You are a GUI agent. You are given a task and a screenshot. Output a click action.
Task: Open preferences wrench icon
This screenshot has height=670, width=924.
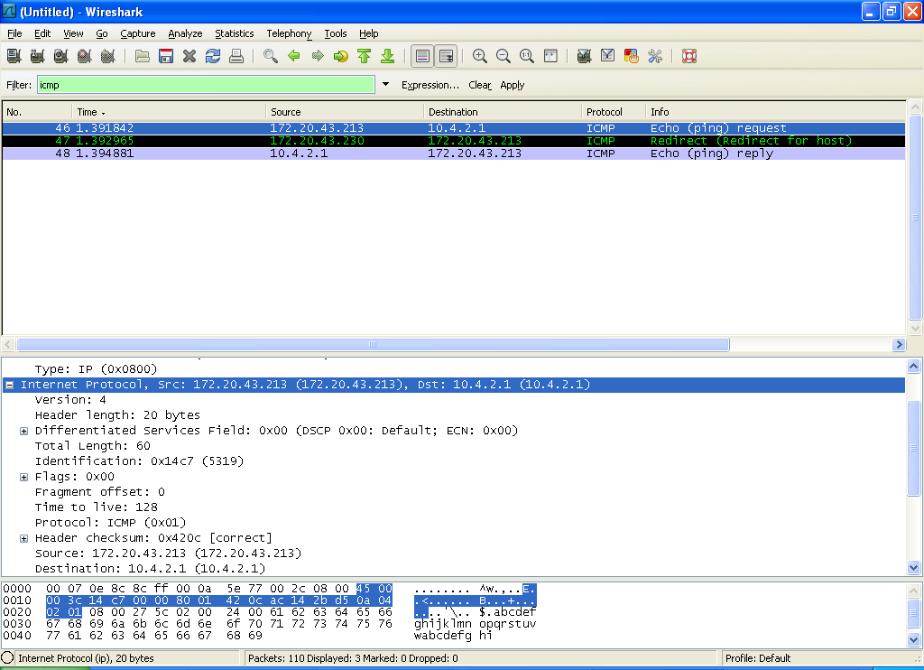(x=655, y=56)
